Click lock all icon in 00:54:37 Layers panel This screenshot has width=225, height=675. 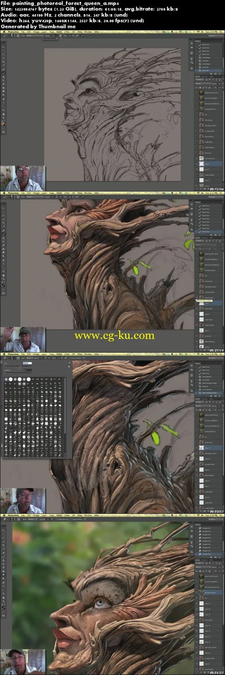[x=209, y=570]
